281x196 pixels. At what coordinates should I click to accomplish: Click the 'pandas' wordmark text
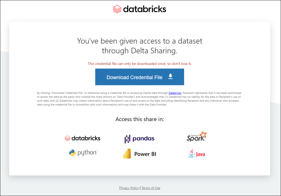(x=144, y=139)
